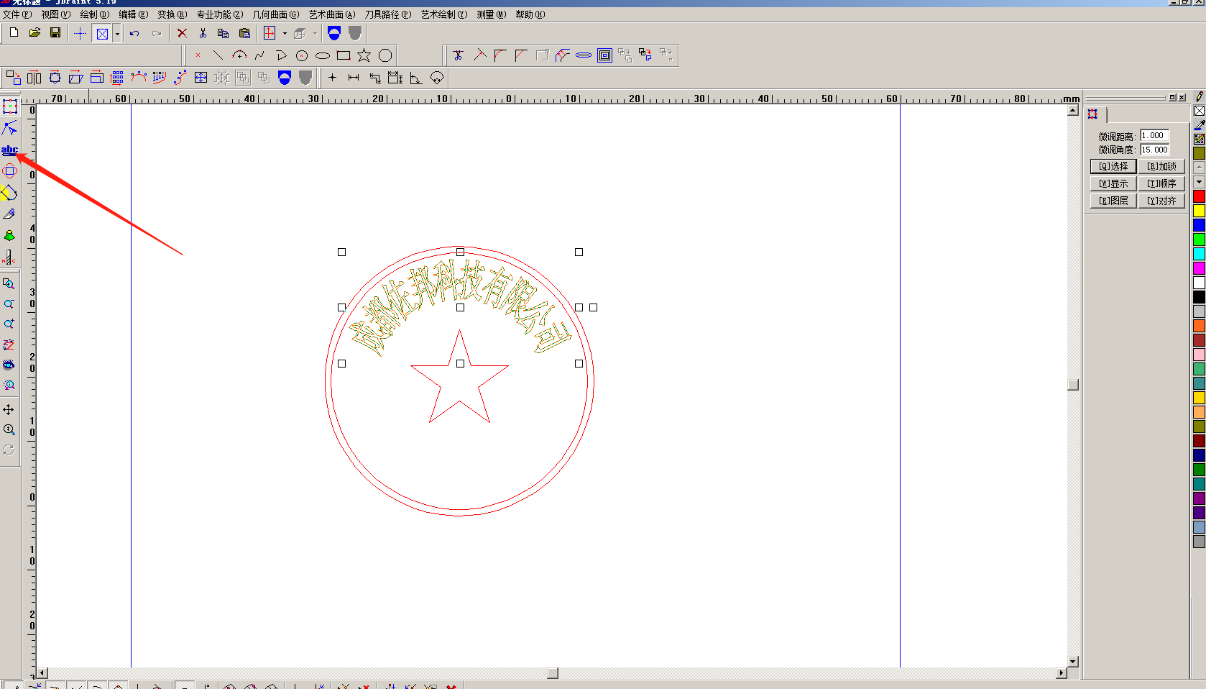Image resolution: width=1206 pixels, height=689 pixels.
Task: Click the undo arrow icon
Action: (134, 33)
